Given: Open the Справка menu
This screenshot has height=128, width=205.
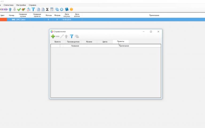Looking at the screenshot, I should point(32,5).
